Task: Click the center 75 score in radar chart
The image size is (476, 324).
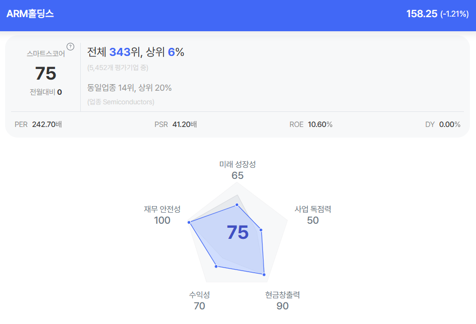Action: [x=237, y=232]
